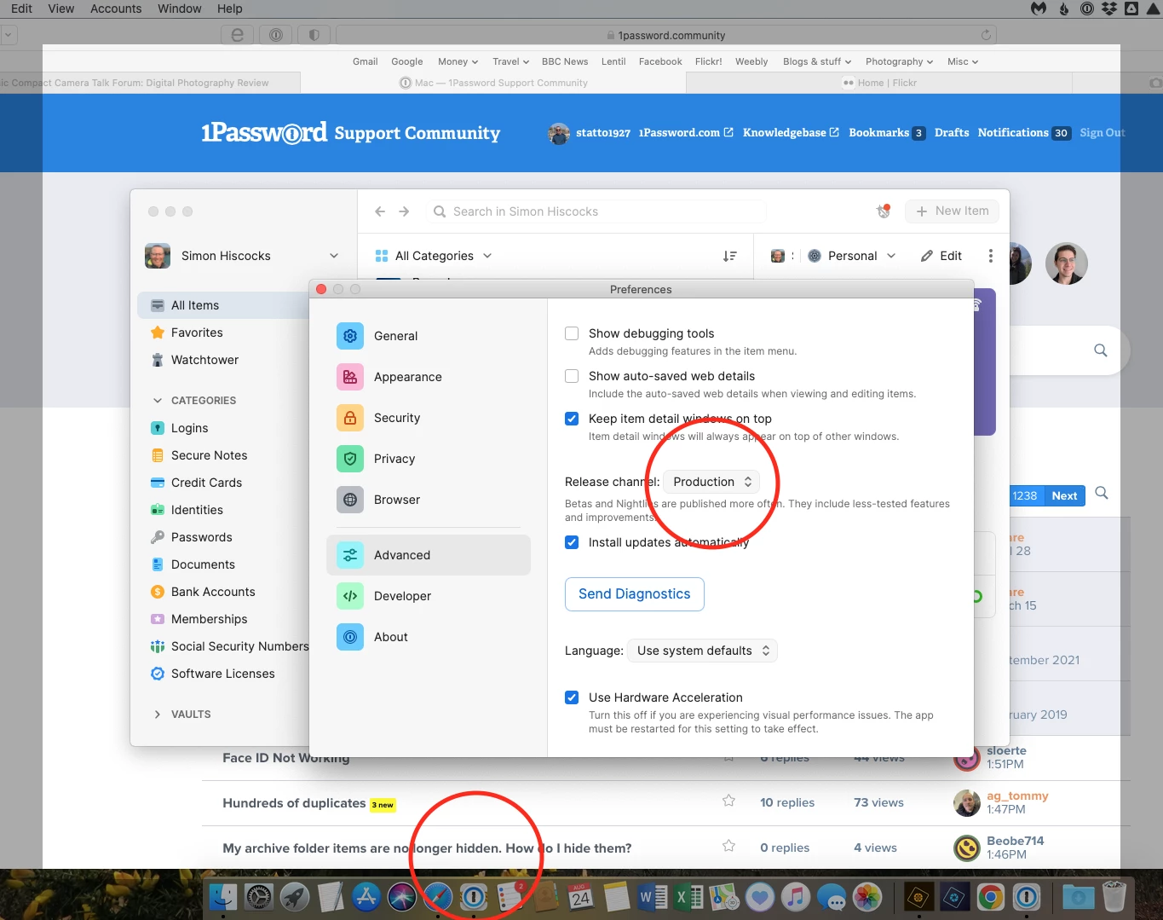Click the Edit button with pencil
The width and height of the screenshot is (1163, 920).
pyautogui.click(x=941, y=256)
